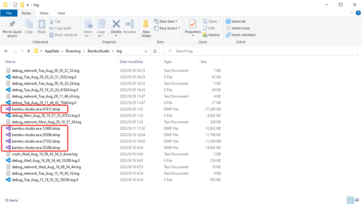Switch to the View tab
The height and width of the screenshot is (204, 362).
pyautogui.click(x=61, y=13)
